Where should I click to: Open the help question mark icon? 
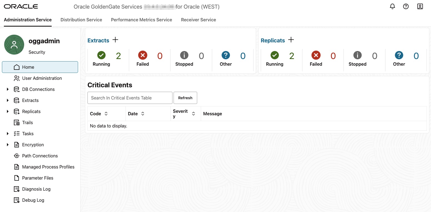[406, 6]
